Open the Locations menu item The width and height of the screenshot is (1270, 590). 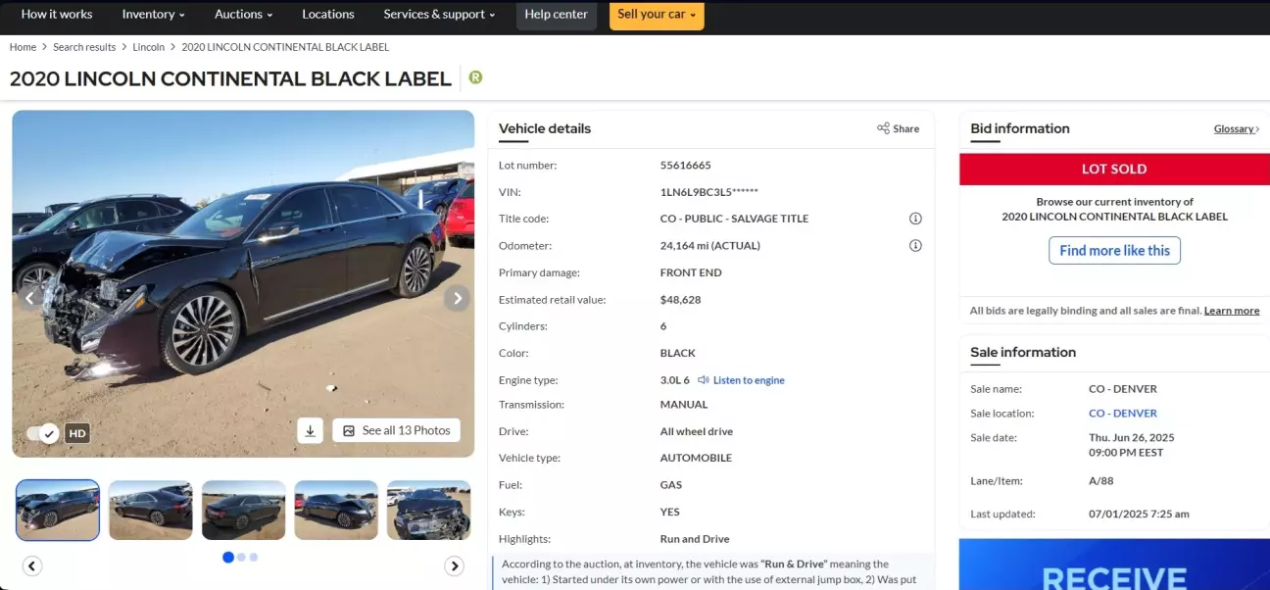(x=328, y=15)
